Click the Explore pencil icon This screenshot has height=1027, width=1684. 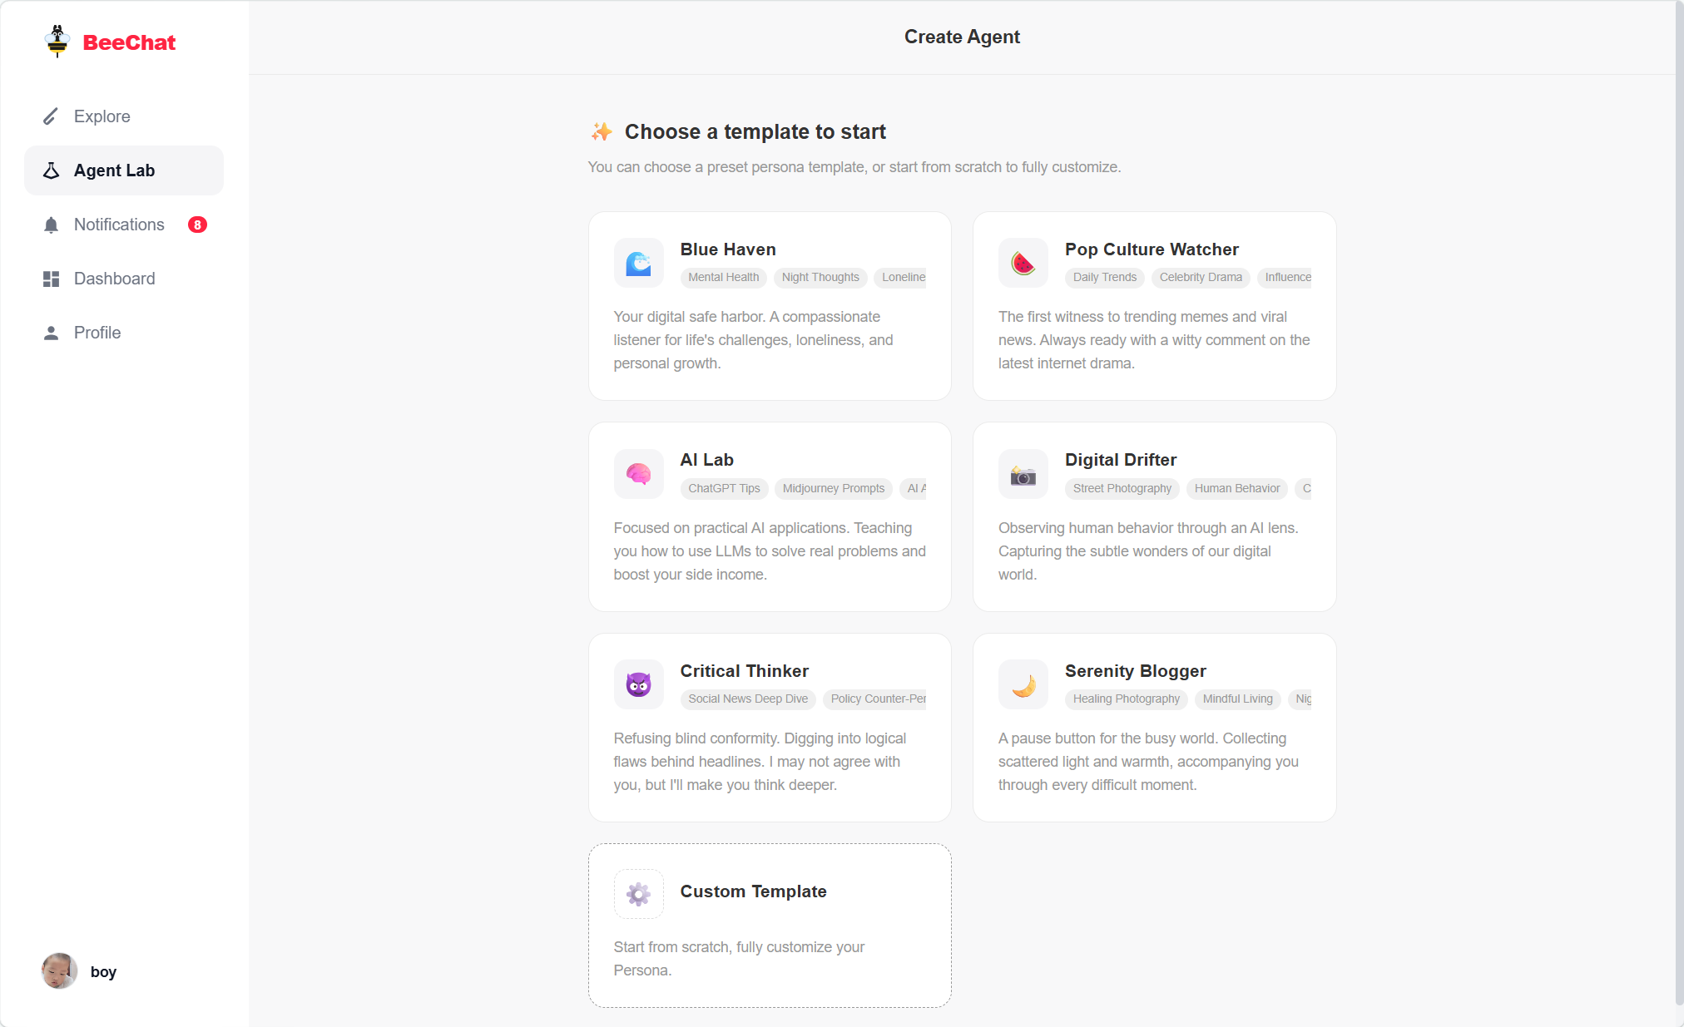pos(51,116)
